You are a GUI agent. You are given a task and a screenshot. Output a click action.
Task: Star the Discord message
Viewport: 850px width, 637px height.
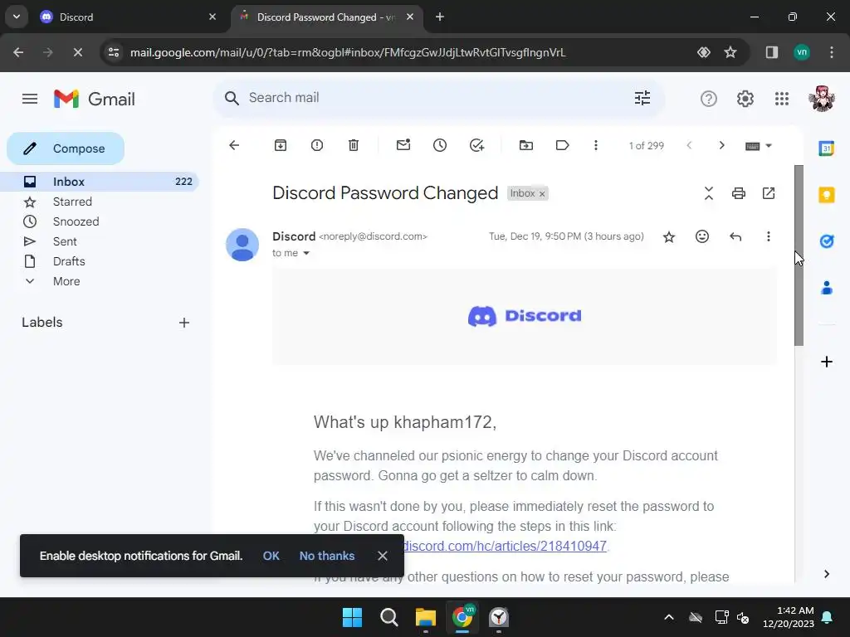pyautogui.click(x=669, y=236)
